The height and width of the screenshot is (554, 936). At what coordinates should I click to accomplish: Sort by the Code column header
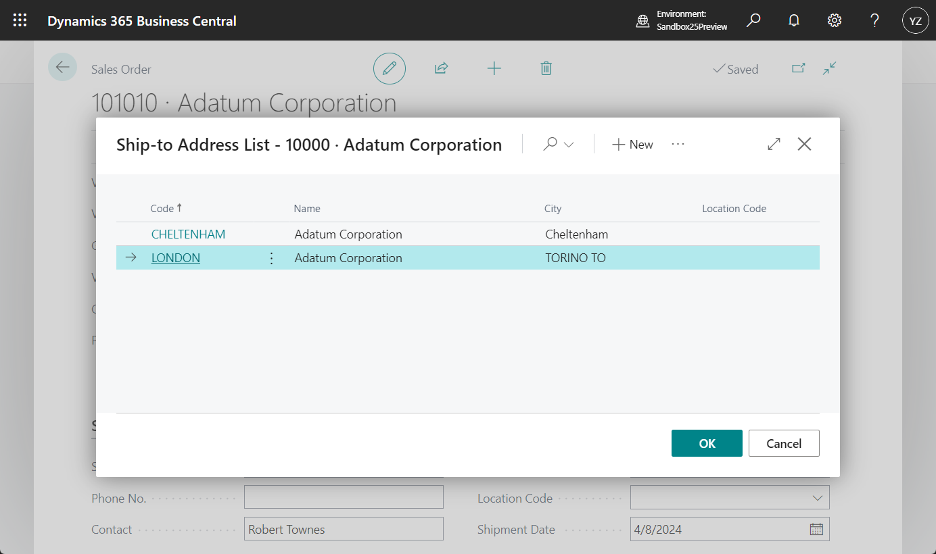[162, 209]
